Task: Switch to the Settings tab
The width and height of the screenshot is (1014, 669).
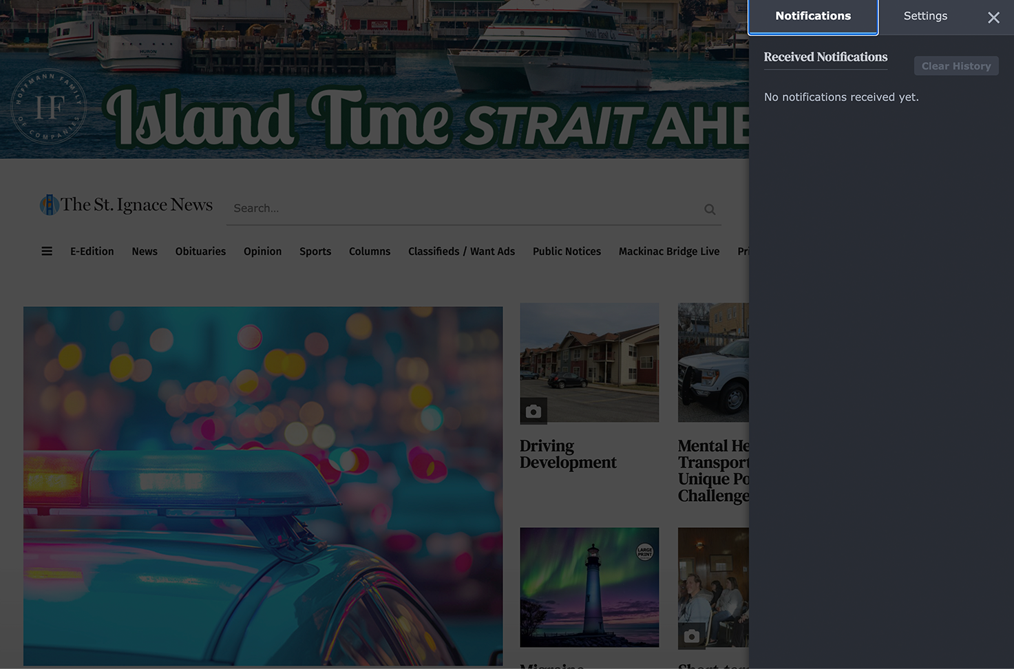Action: point(925,16)
